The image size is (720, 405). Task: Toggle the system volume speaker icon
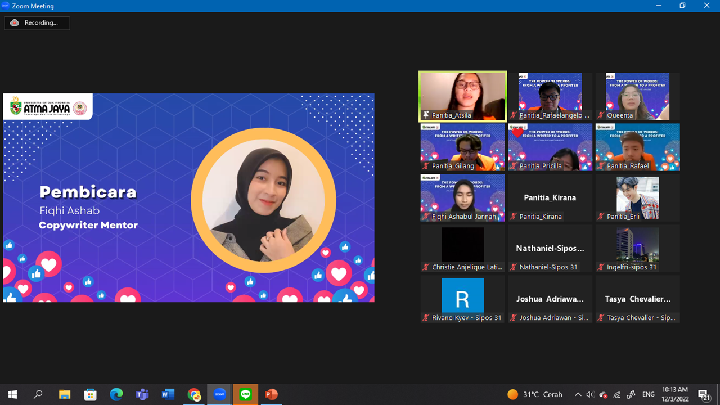click(590, 394)
